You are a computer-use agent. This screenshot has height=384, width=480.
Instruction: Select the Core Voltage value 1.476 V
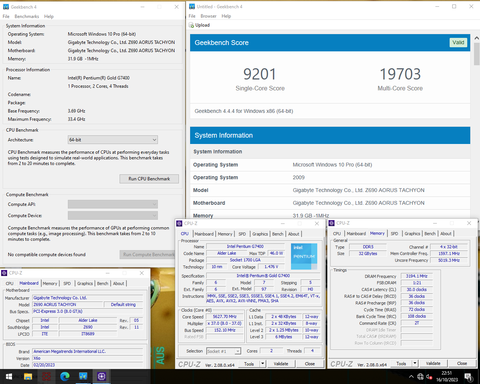point(271,267)
